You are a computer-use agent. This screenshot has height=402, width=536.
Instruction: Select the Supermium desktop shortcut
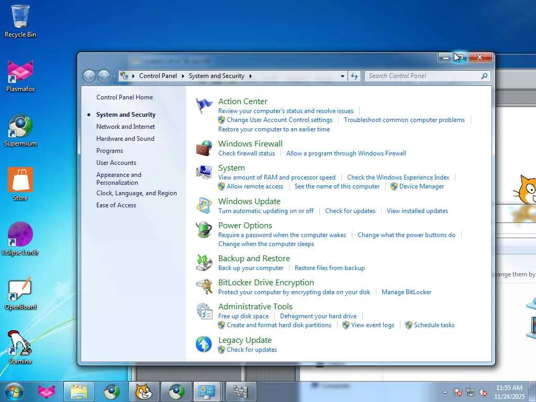pyautogui.click(x=20, y=130)
